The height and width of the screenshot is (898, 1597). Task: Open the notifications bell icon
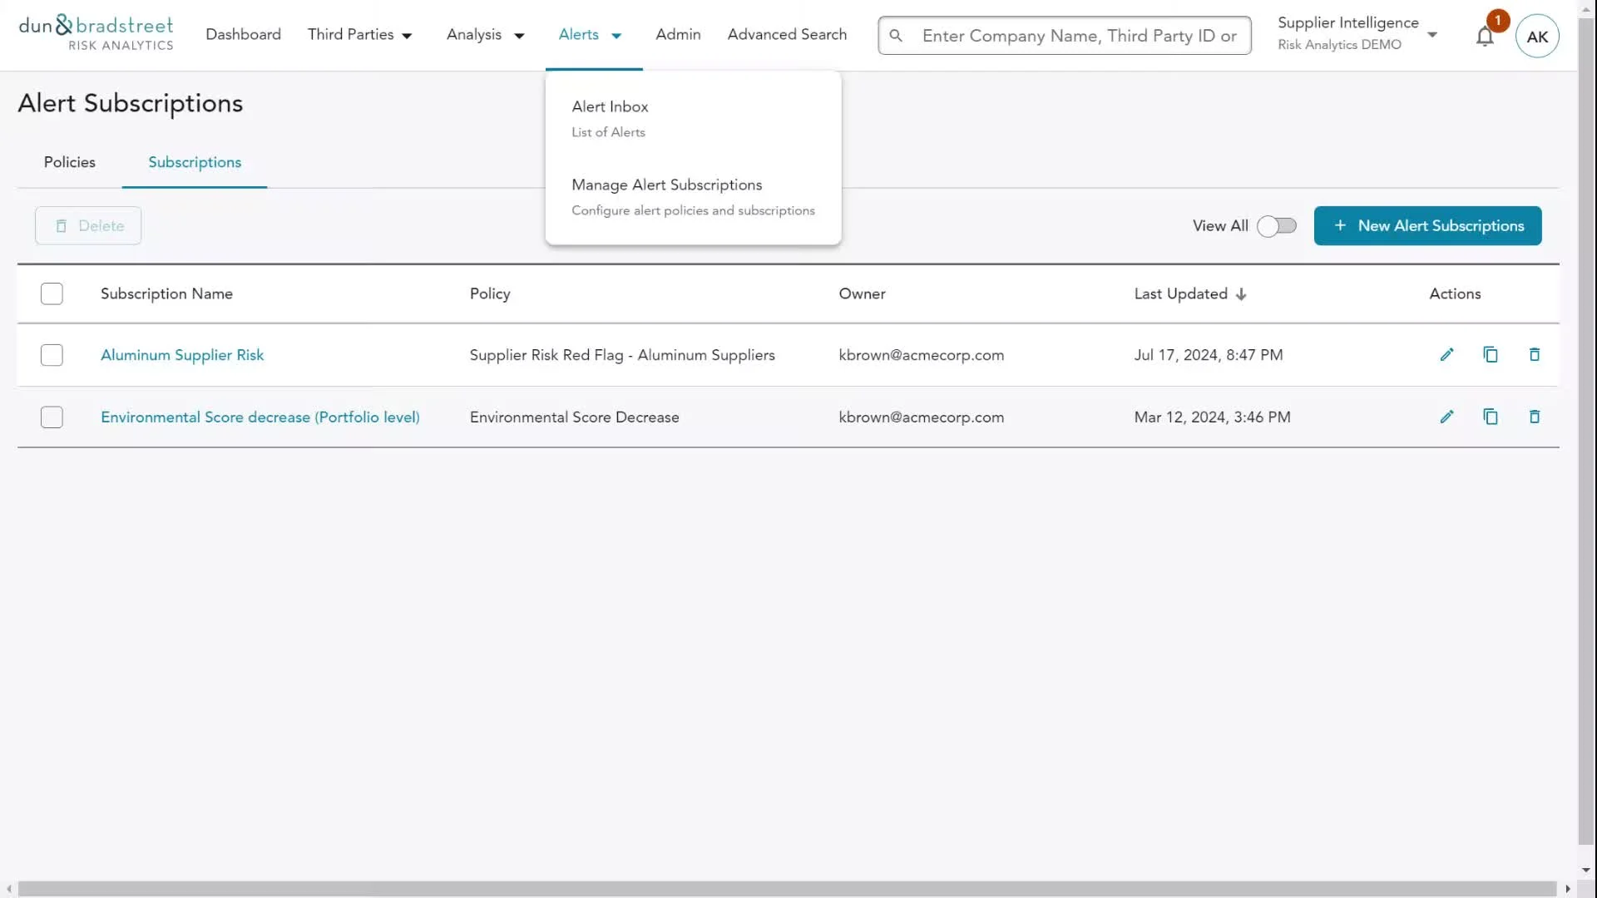coord(1485,37)
